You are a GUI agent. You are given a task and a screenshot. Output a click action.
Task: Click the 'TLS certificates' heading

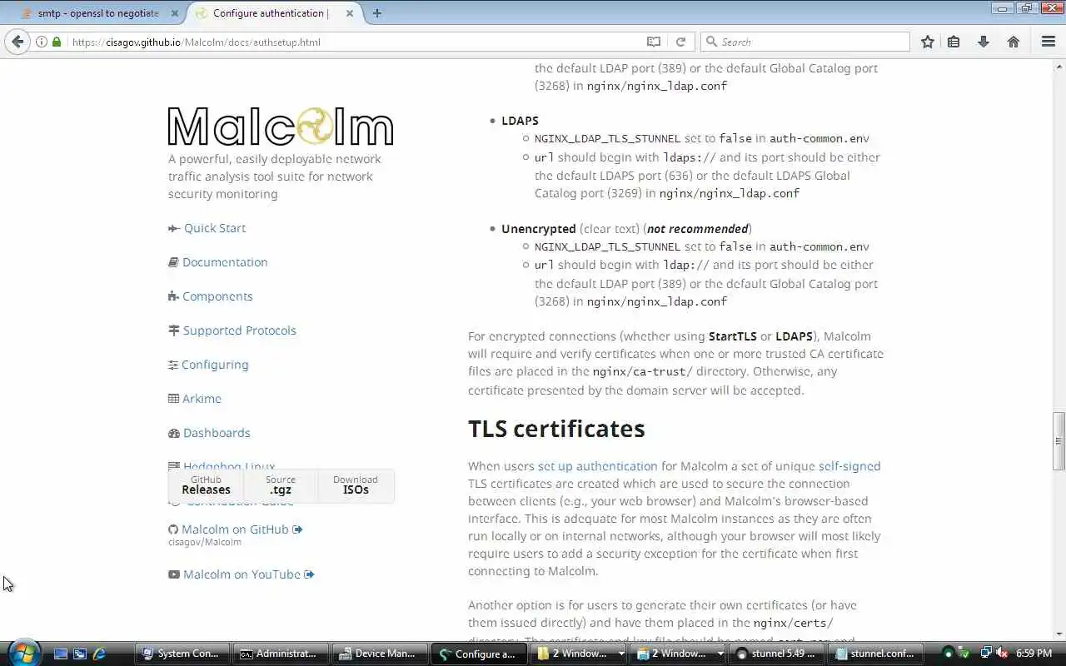coord(556,429)
